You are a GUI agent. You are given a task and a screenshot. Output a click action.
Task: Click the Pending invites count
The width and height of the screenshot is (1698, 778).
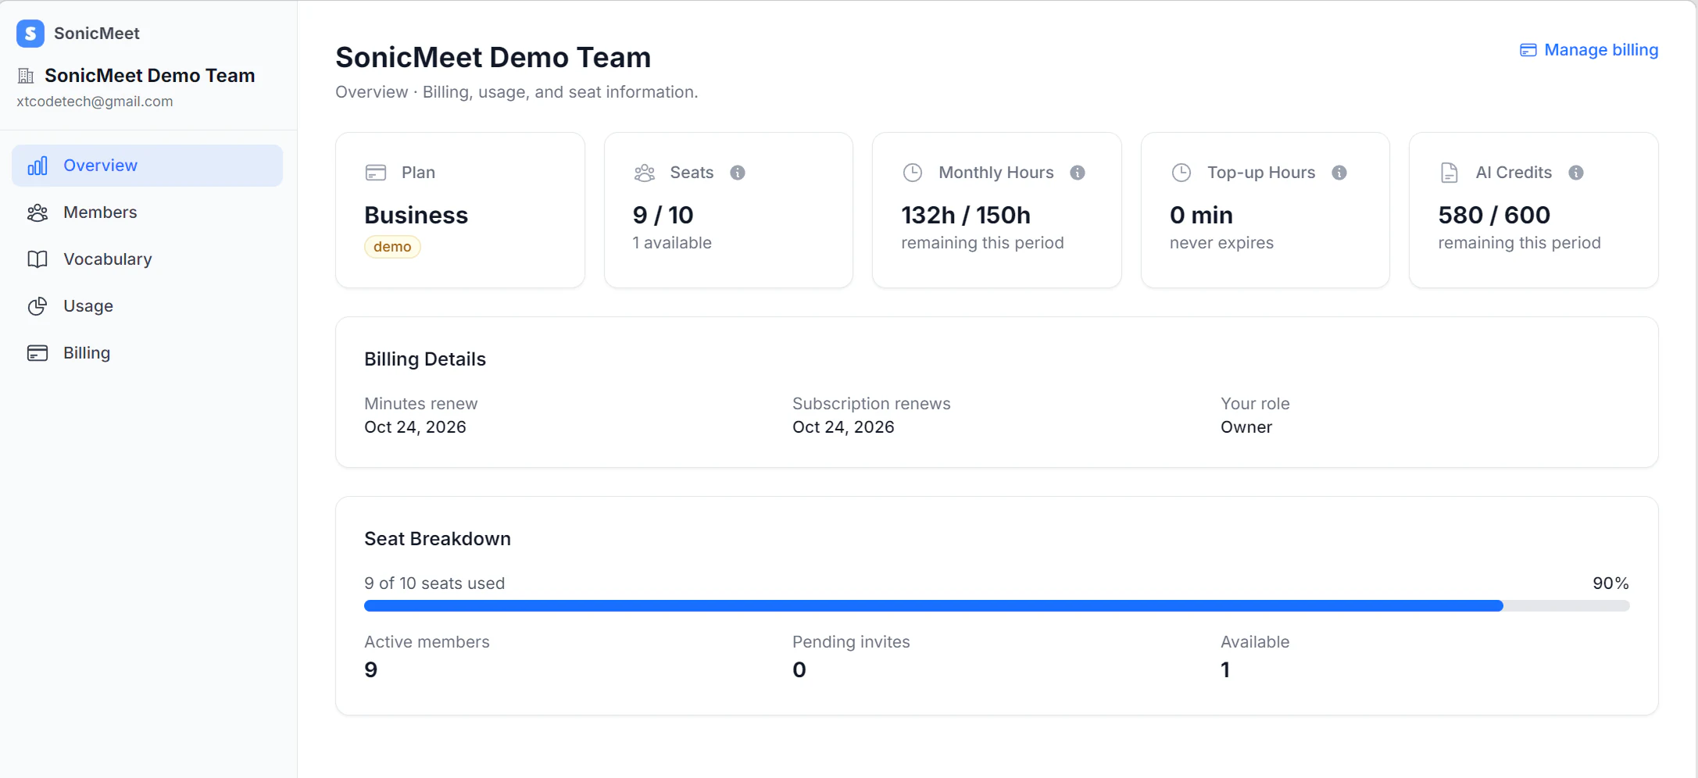tap(799, 670)
